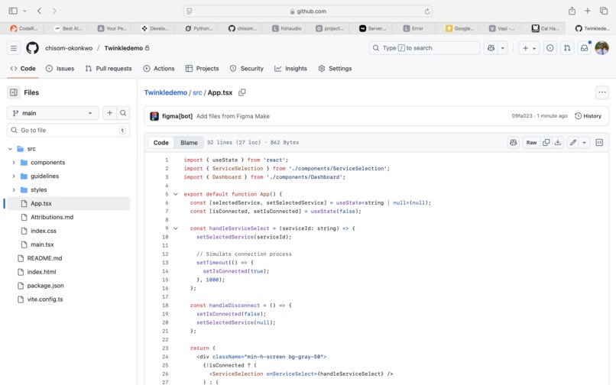This screenshot has width=616, height=385.
Task: Open the Actions tab
Action: tap(159, 68)
